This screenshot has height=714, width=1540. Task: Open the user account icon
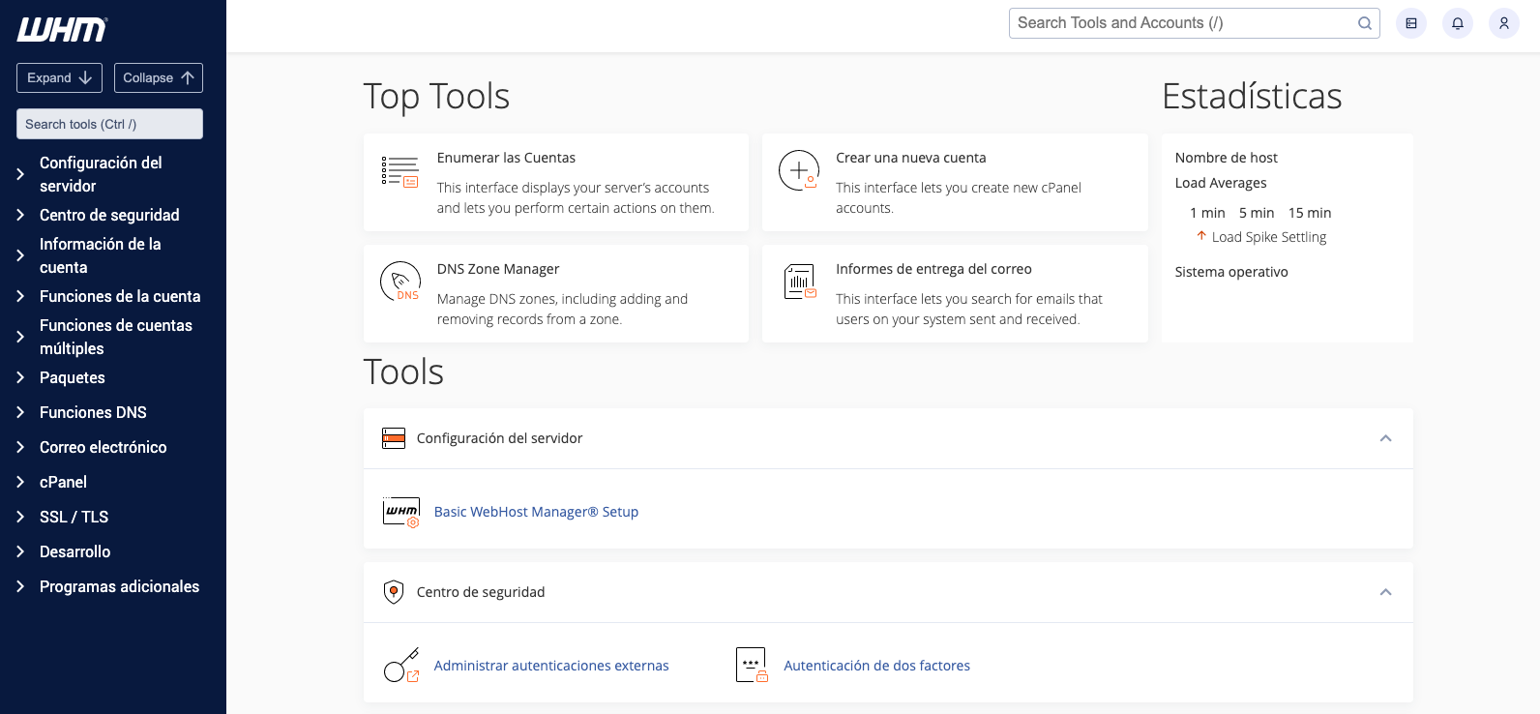[1504, 23]
